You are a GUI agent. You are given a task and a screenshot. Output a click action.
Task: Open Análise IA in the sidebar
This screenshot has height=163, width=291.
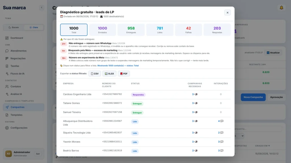point(24,94)
